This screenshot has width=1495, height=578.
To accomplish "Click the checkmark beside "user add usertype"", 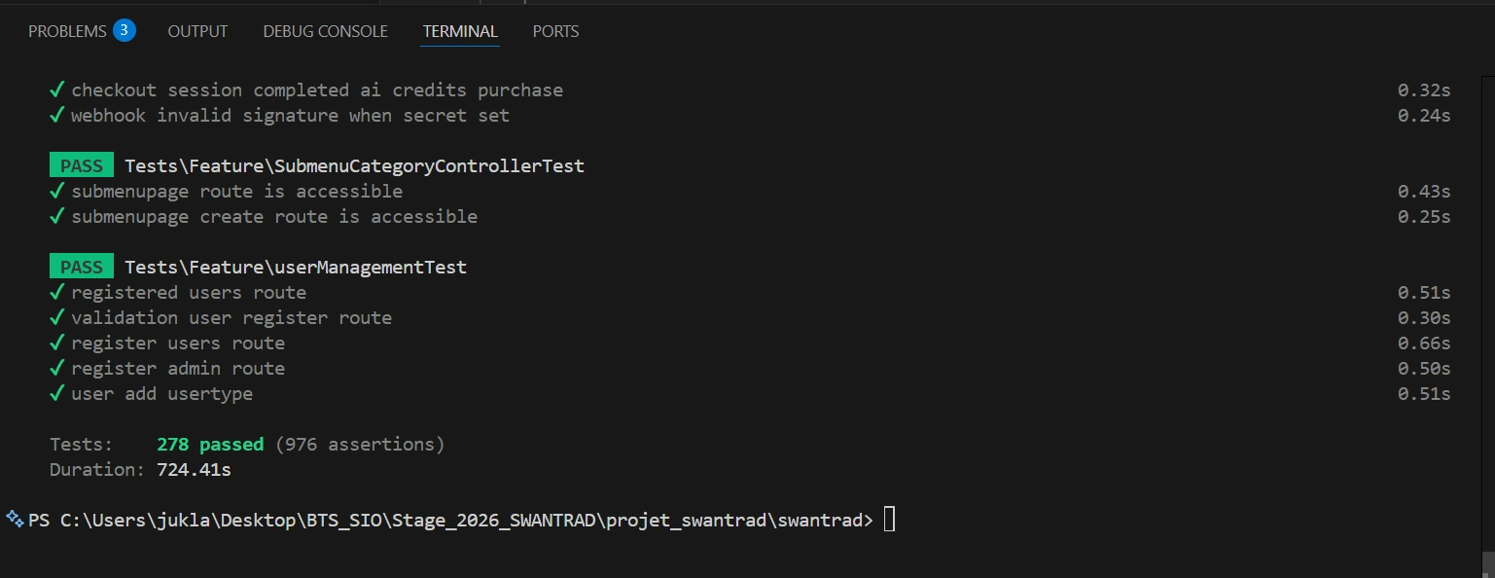I will [56, 393].
